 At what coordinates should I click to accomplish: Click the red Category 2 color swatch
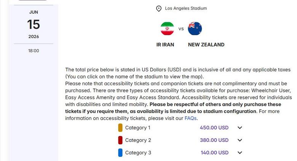(x=120, y=140)
